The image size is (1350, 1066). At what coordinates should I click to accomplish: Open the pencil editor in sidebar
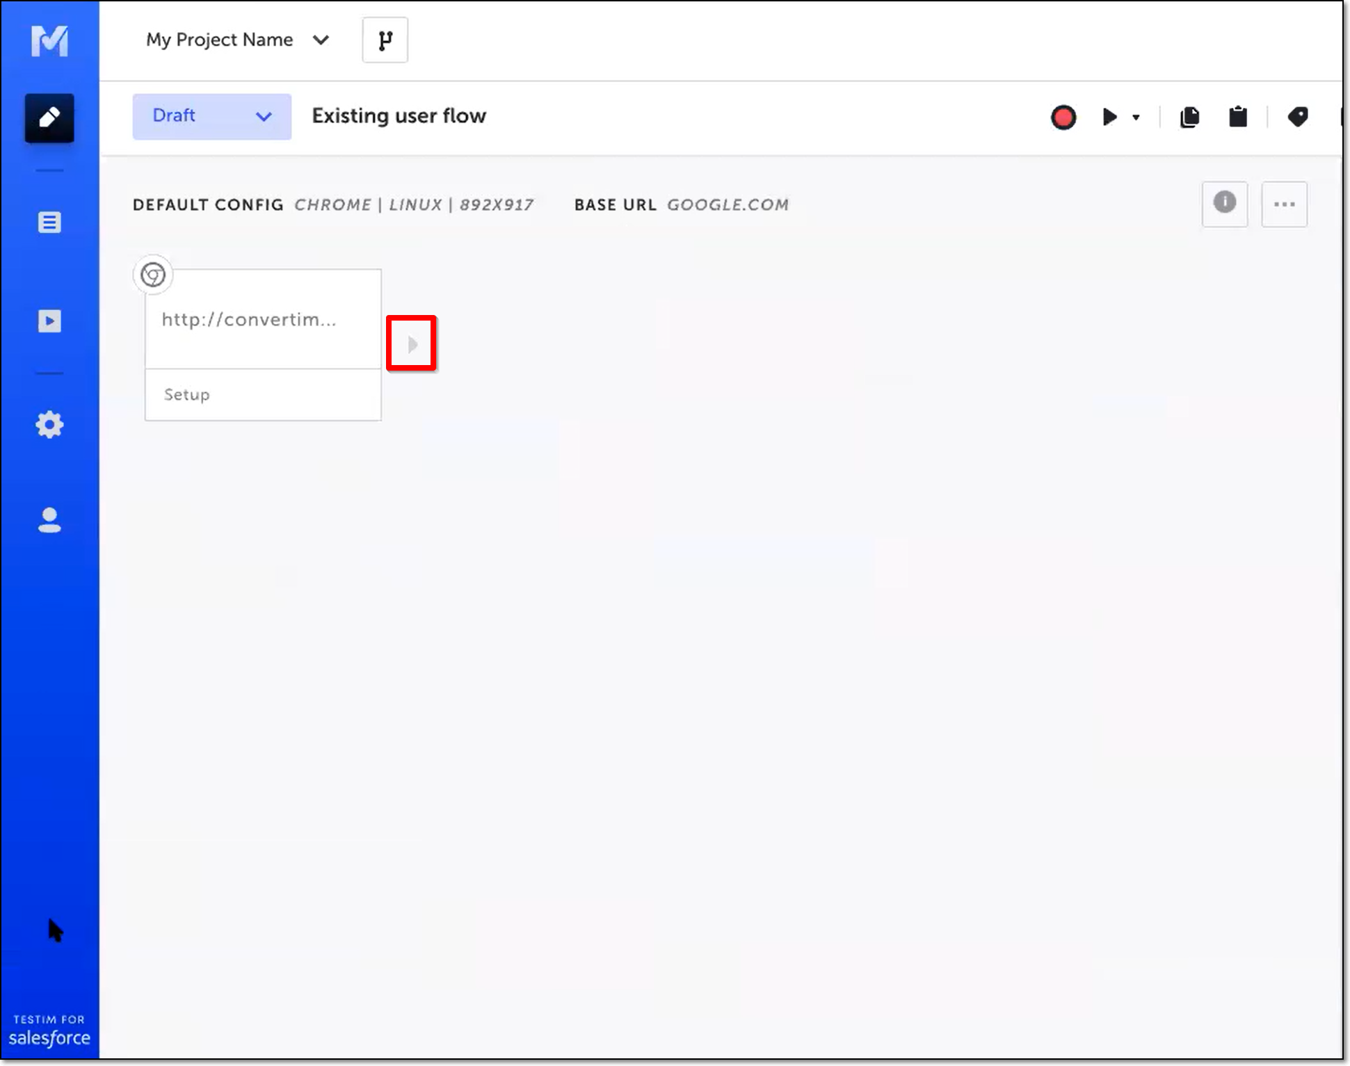click(49, 118)
